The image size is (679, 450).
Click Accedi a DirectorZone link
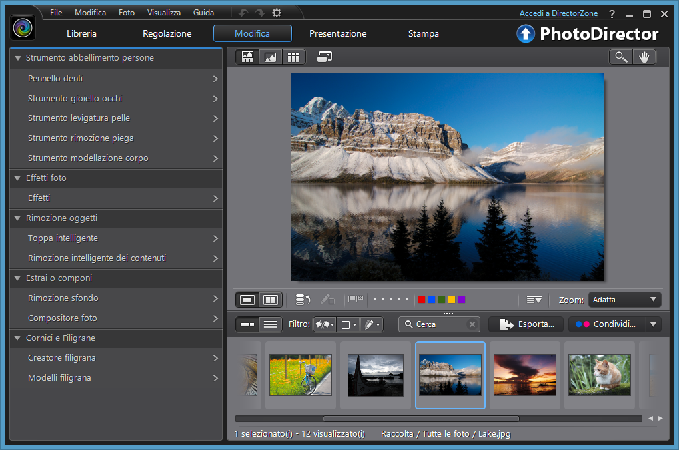tap(558, 13)
